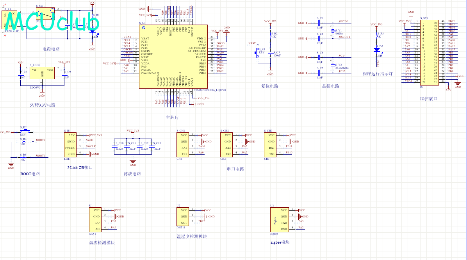Select the MCUclub watermark logo
Viewport: 467px width, 260px height.
click(x=52, y=21)
